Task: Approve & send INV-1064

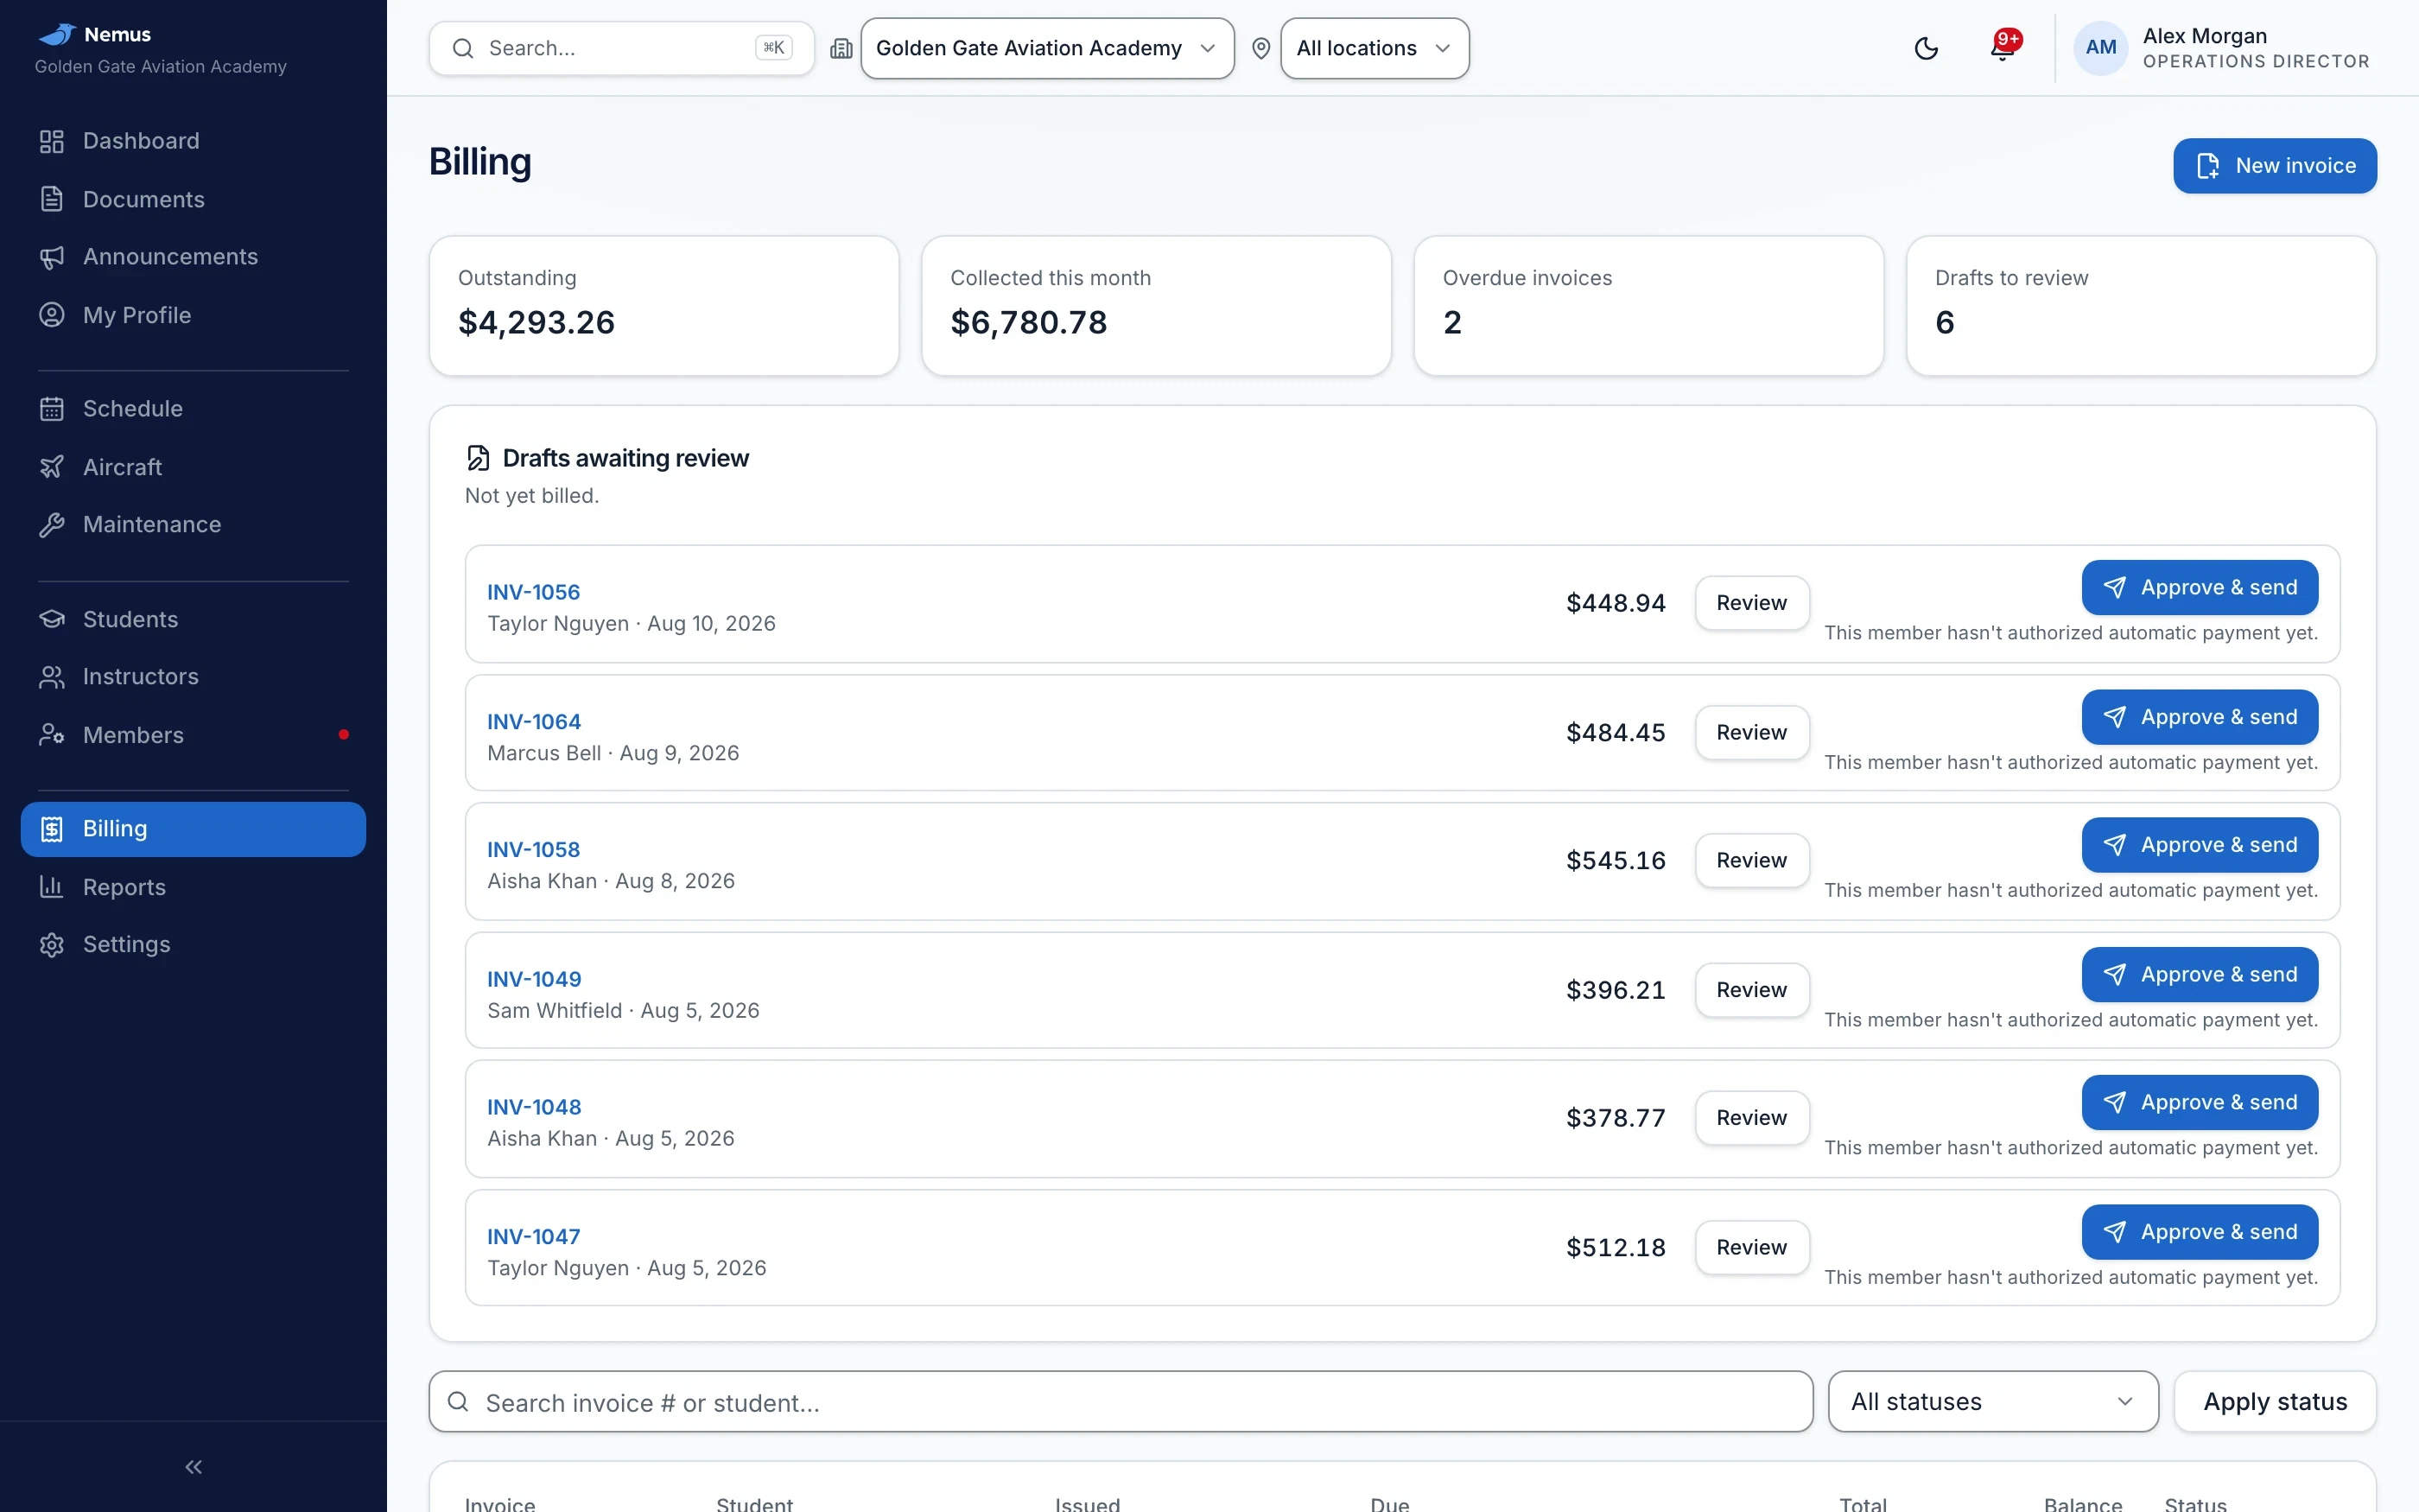Action: [x=2199, y=717]
